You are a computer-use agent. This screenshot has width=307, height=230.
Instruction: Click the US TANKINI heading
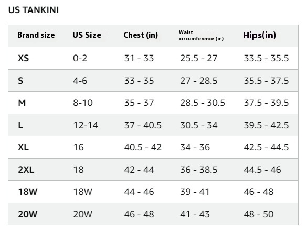tap(34, 10)
